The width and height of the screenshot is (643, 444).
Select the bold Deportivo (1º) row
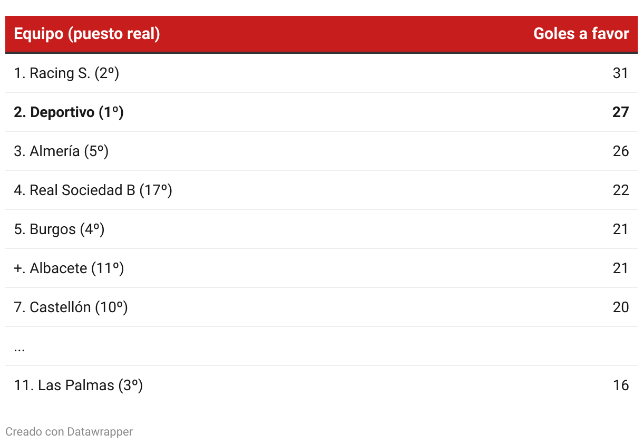pos(321,112)
